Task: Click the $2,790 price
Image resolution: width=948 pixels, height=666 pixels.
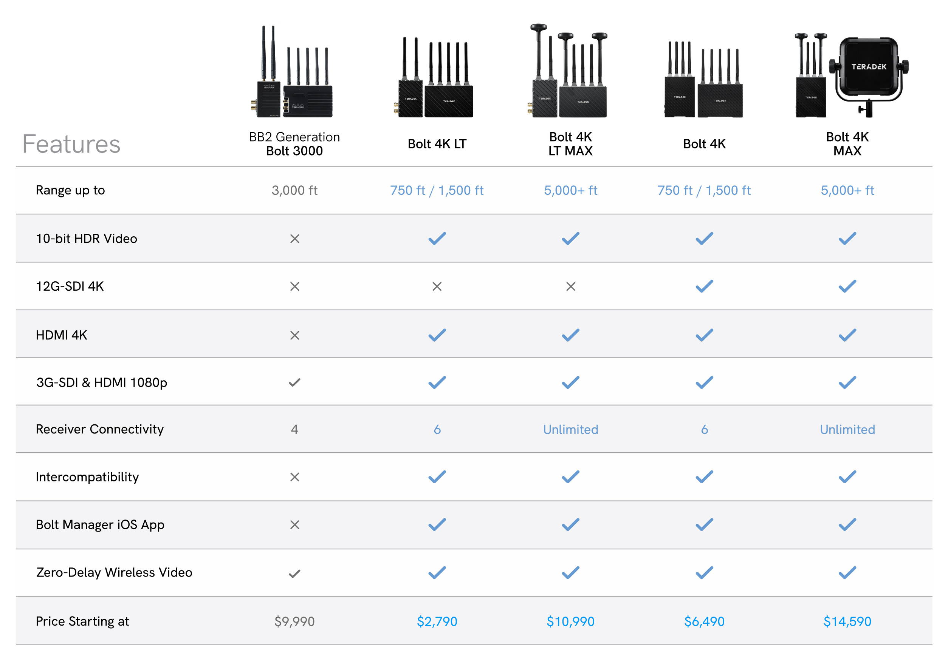Action: [x=437, y=621]
